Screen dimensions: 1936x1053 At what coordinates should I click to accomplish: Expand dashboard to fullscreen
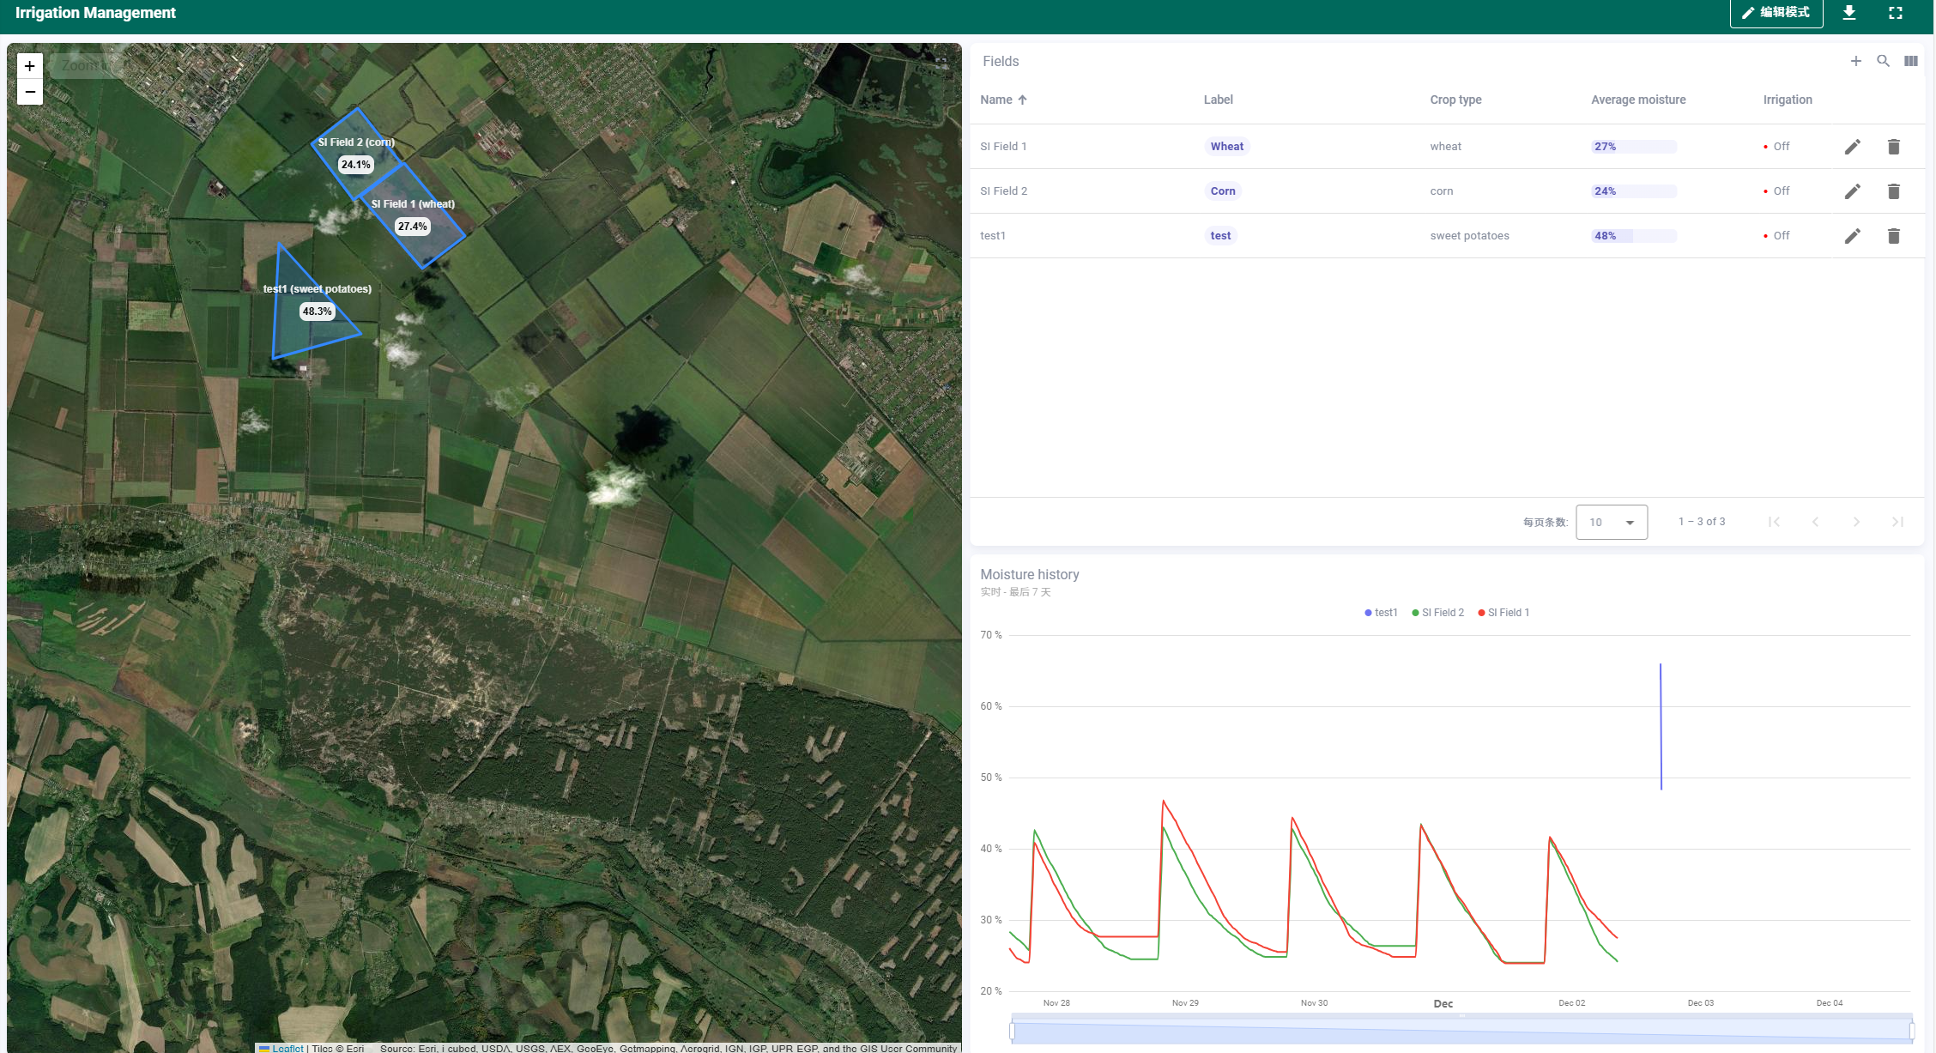click(1895, 13)
